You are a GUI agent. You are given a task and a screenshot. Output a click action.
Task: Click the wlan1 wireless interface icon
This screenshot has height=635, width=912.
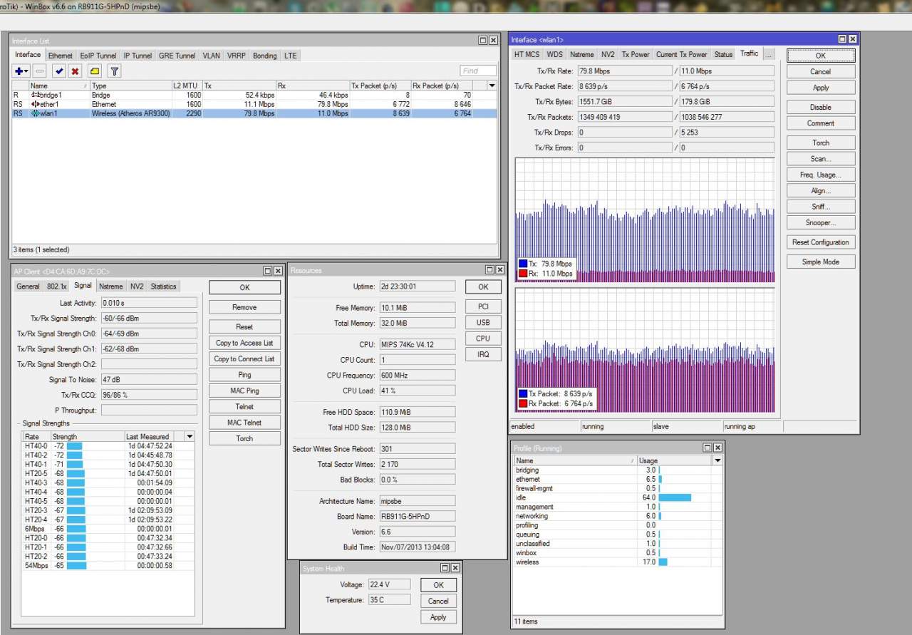(x=35, y=113)
